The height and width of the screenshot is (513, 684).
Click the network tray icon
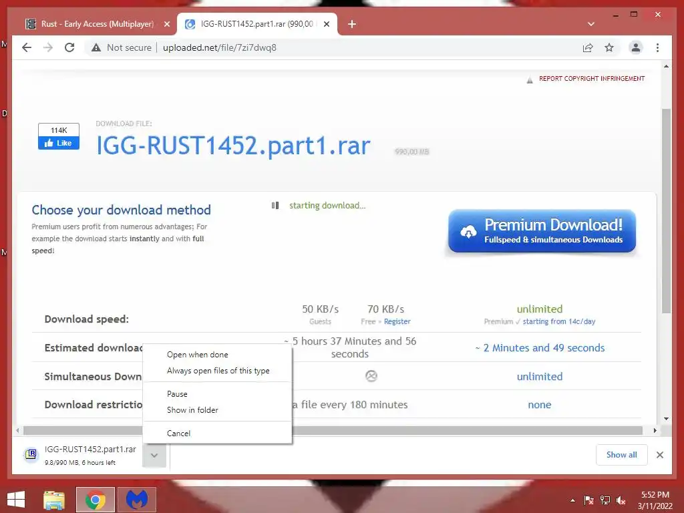click(605, 500)
